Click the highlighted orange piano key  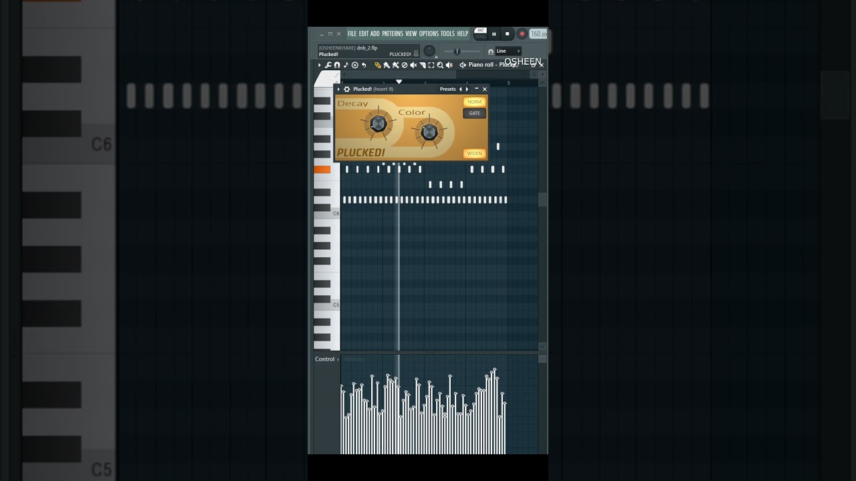322,170
